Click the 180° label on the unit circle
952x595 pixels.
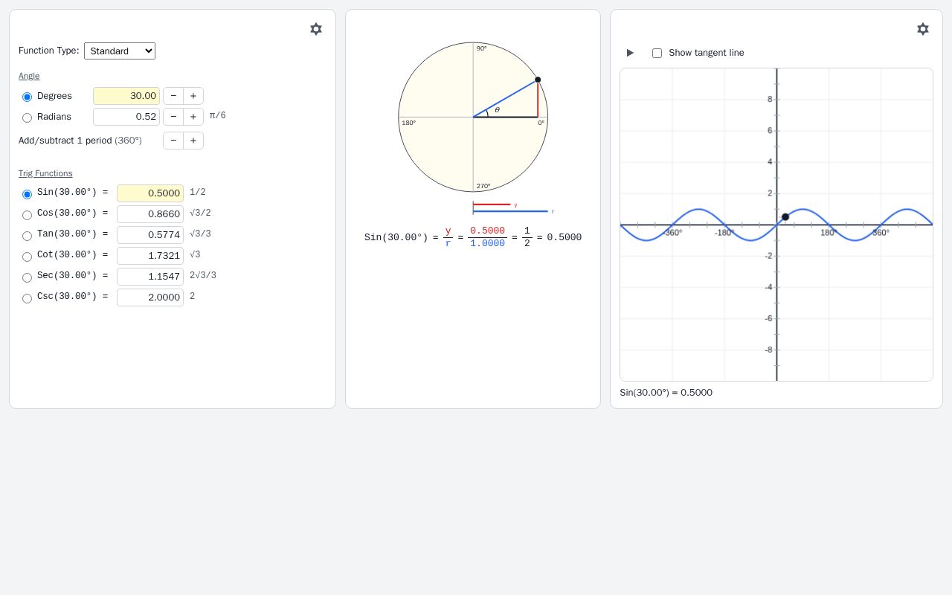(x=409, y=123)
